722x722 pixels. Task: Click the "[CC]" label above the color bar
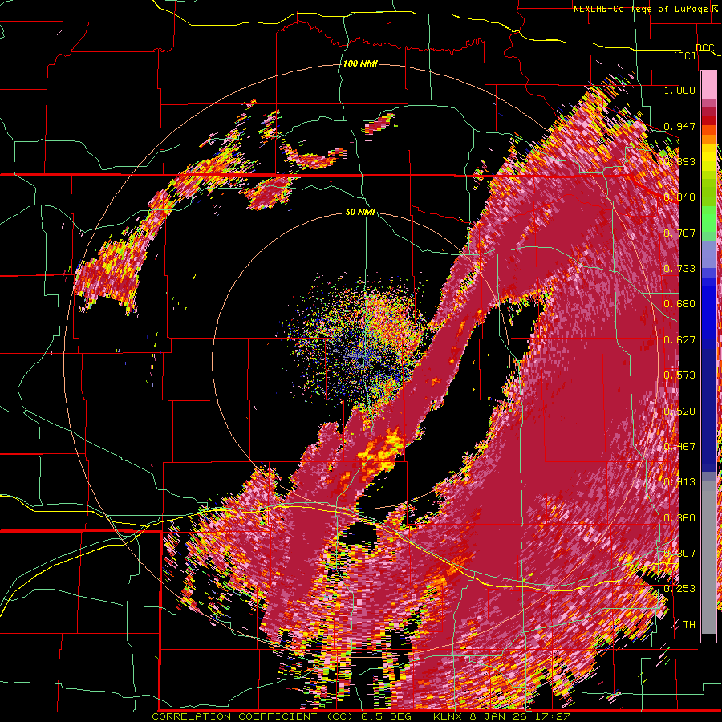[x=685, y=55]
